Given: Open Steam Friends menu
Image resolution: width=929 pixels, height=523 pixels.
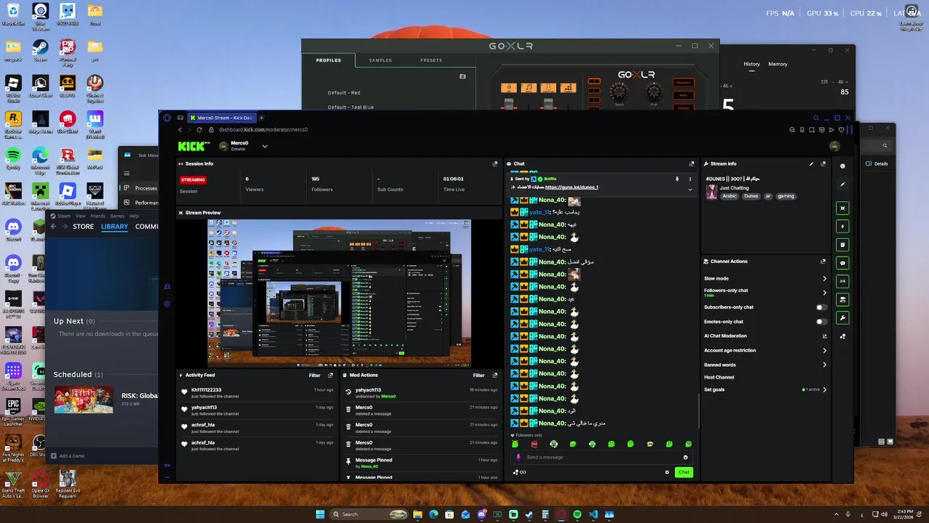Looking at the screenshot, I should pos(97,216).
